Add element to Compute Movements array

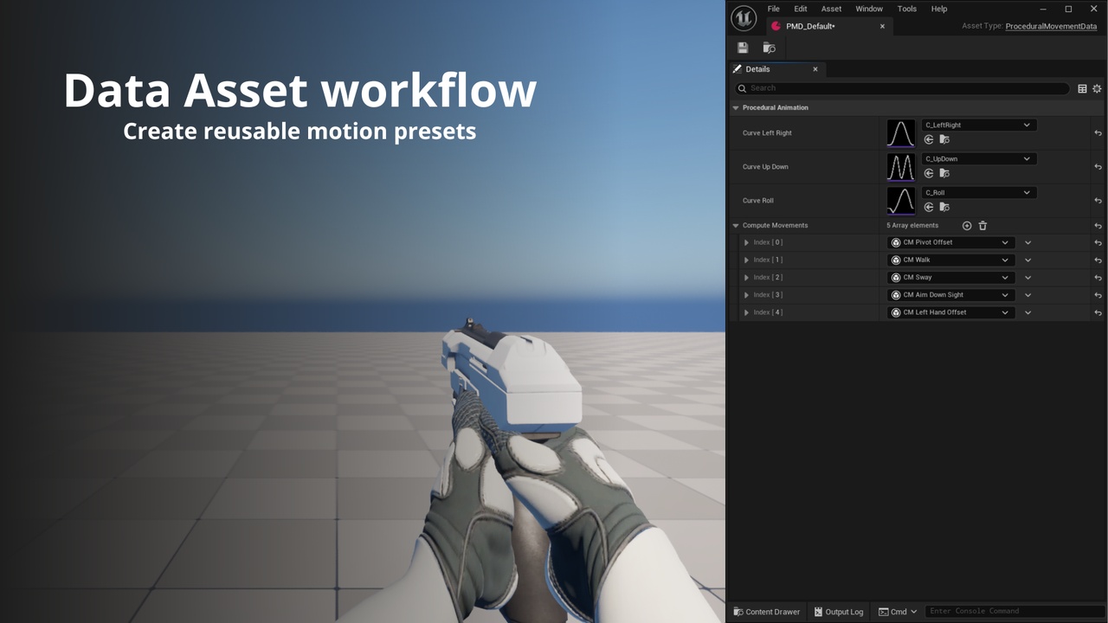[x=967, y=226]
